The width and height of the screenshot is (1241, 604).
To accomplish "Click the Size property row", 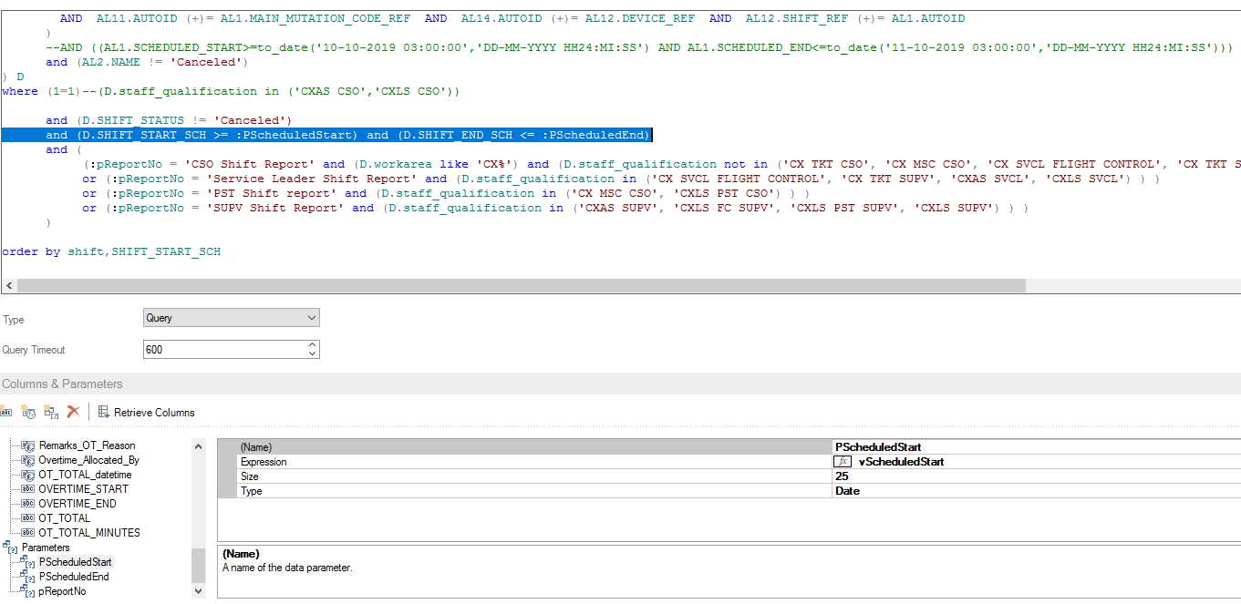I will 729,476.
